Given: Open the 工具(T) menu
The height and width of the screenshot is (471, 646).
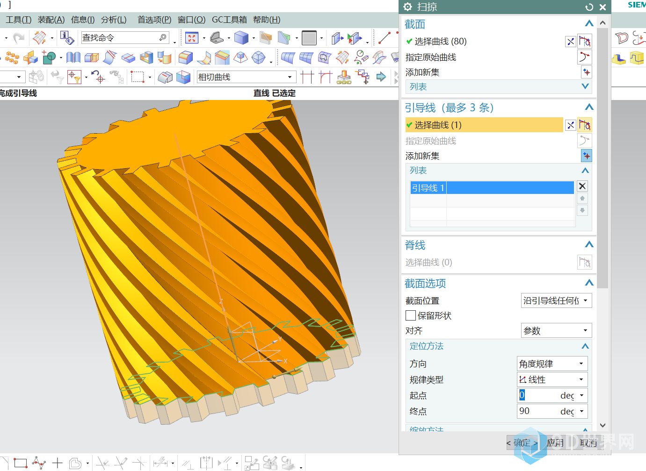Looking at the screenshot, I should point(18,20).
